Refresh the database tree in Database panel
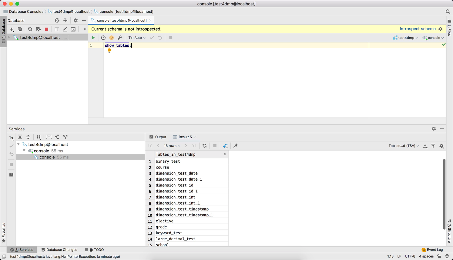The height and width of the screenshot is (260, 453). pyautogui.click(x=30, y=29)
